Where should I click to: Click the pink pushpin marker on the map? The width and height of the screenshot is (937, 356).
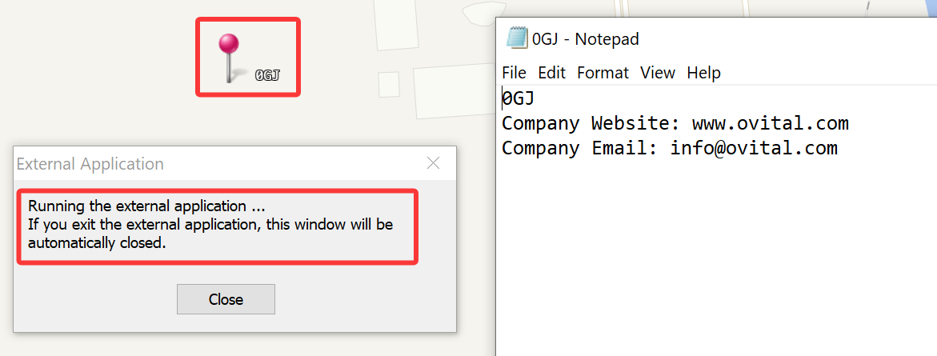(228, 58)
